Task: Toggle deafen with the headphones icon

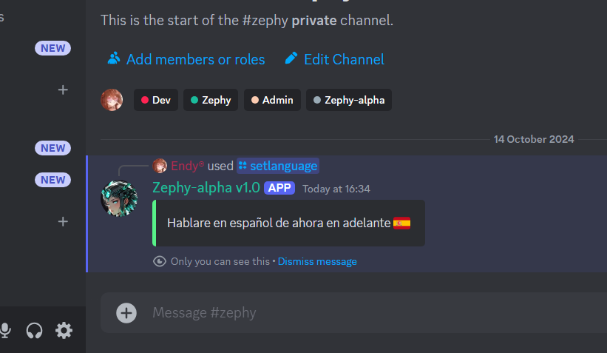Action: pos(34,331)
